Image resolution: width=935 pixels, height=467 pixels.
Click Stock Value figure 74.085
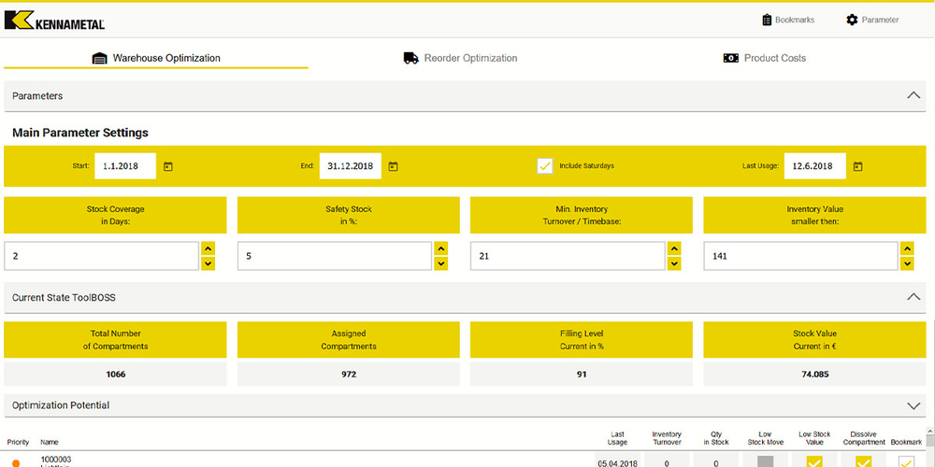tap(814, 375)
